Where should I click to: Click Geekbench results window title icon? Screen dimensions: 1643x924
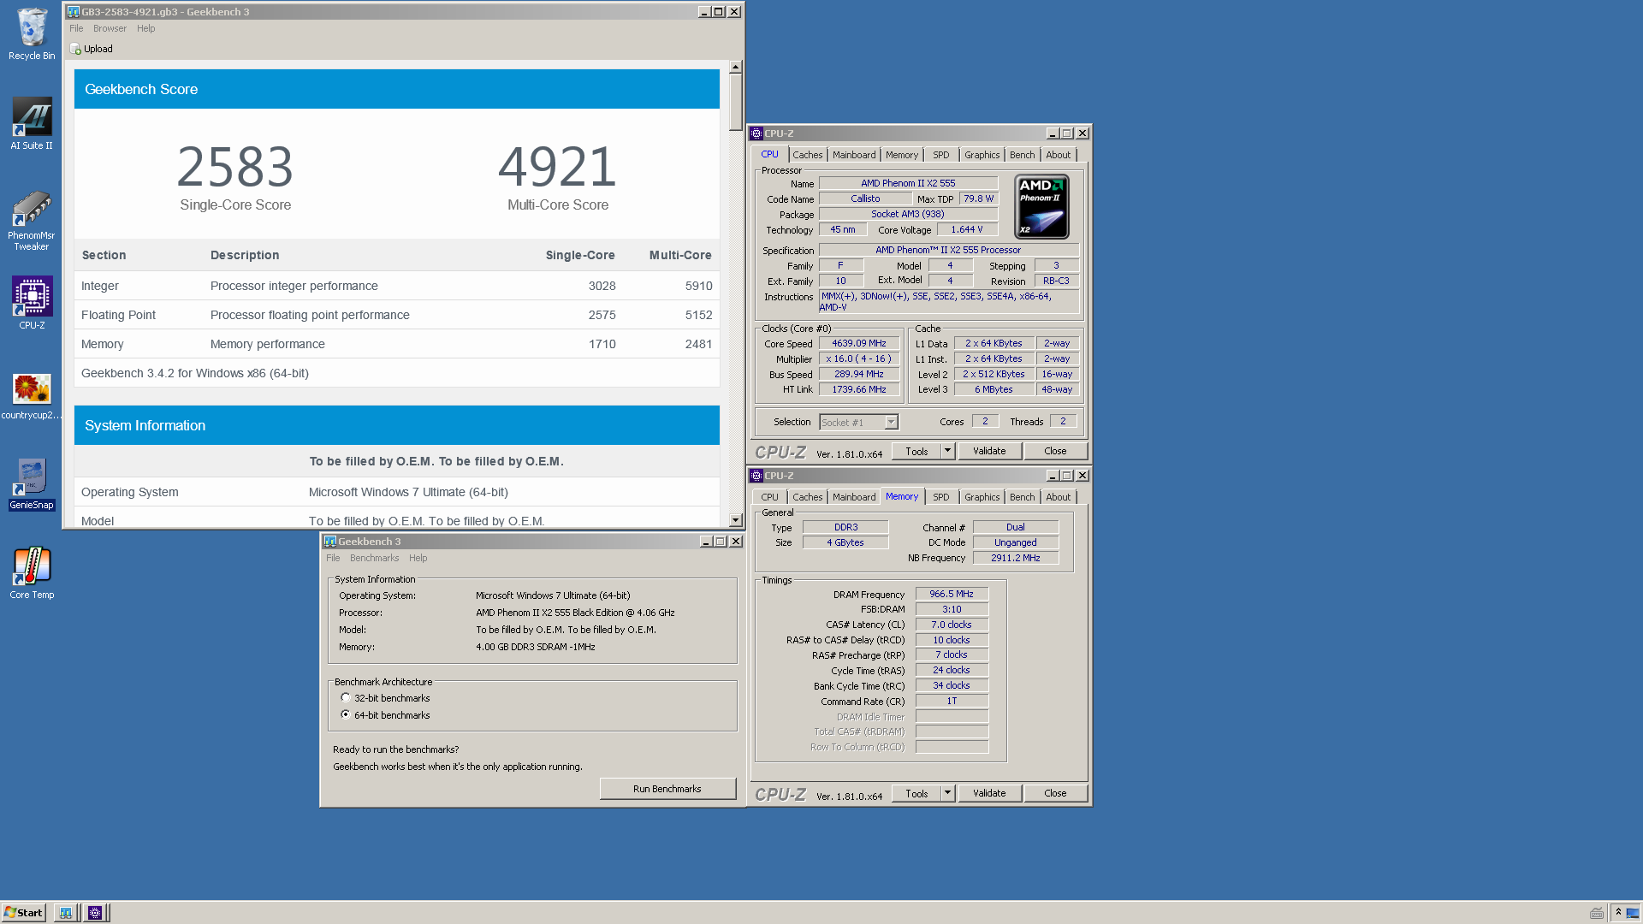(74, 12)
